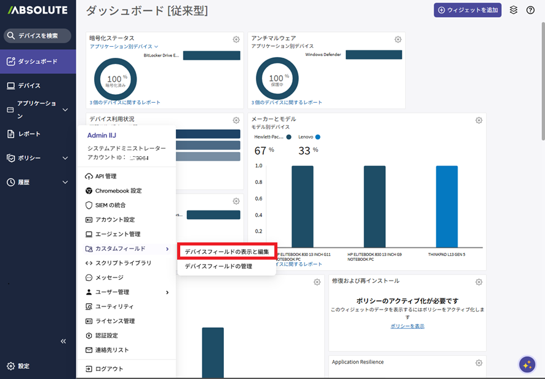This screenshot has width=545, height=379.
Task: Open settings gear of アンチマルウェア widget
Action: click(398, 39)
